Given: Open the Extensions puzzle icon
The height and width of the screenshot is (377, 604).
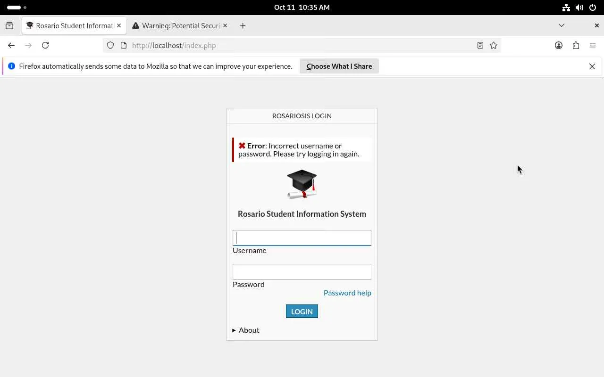Looking at the screenshot, I should coord(576,45).
